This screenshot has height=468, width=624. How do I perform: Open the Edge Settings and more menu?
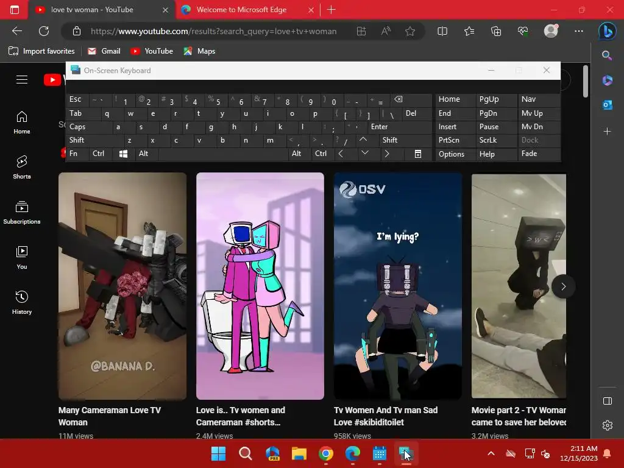coord(579,31)
